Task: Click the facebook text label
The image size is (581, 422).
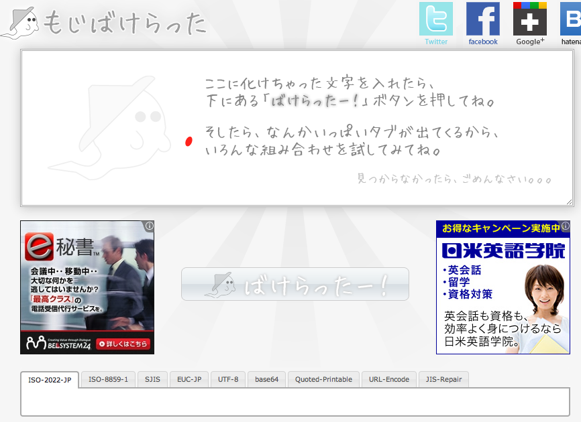Action: pyautogui.click(x=483, y=42)
